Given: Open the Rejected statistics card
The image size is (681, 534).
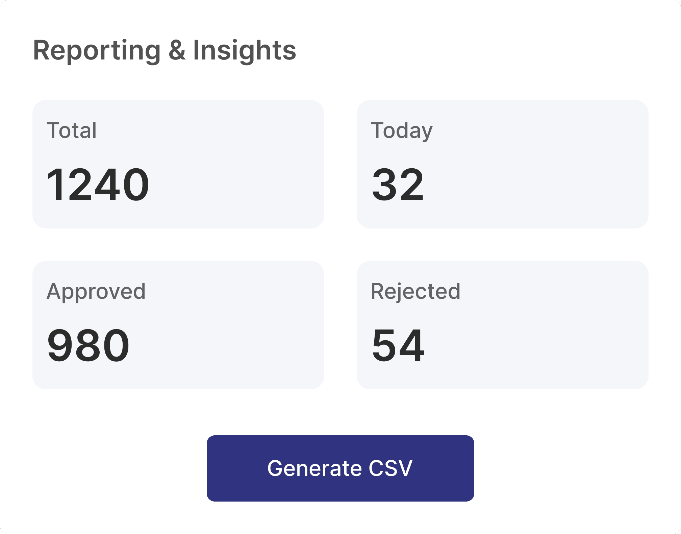Looking at the screenshot, I should [502, 325].
